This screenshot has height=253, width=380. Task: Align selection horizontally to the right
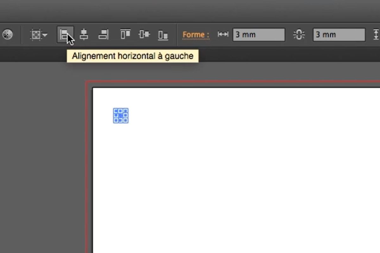coord(103,34)
